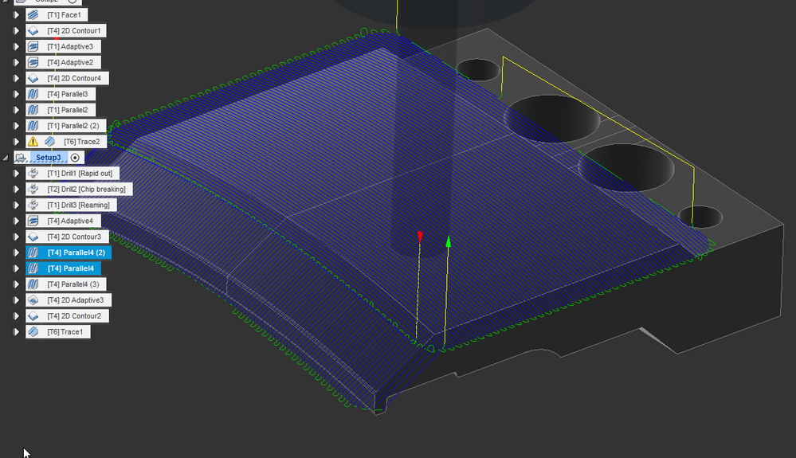Select the 2D Adaptive3 operation icon

pyautogui.click(x=33, y=300)
